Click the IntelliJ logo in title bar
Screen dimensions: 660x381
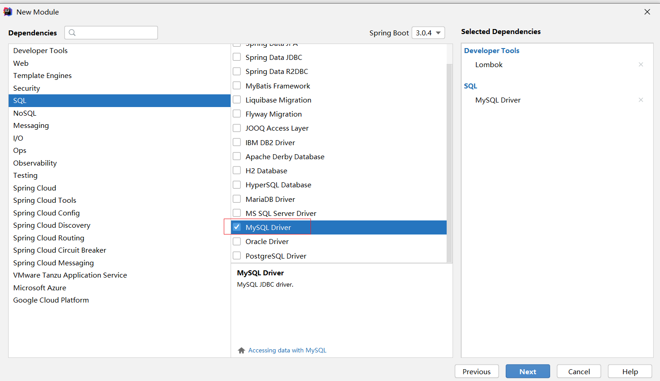8,12
